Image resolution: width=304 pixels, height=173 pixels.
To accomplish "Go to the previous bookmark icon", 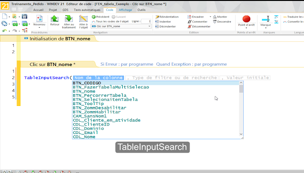I will pos(276,17).
